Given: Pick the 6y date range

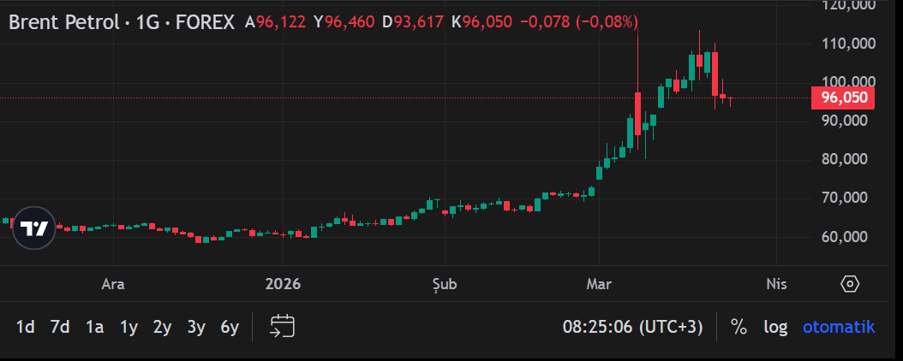Looking at the screenshot, I should pos(230,327).
